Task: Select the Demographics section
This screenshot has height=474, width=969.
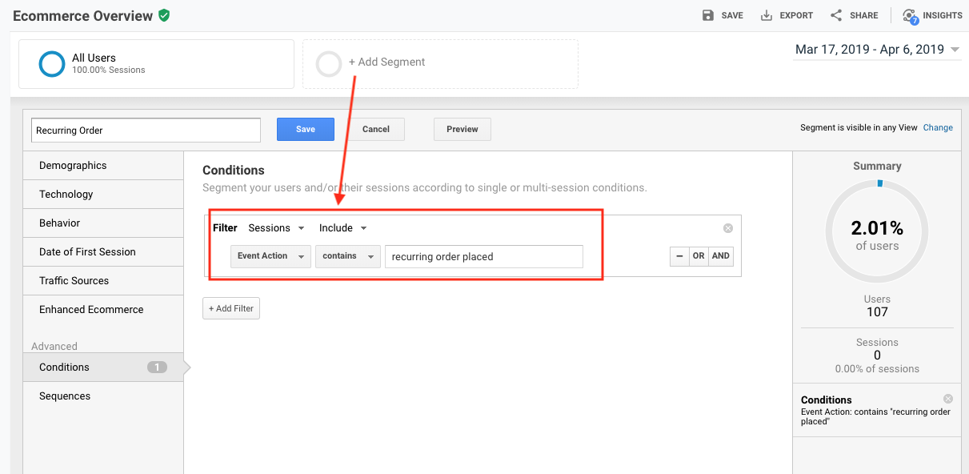Action: click(103, 166)
